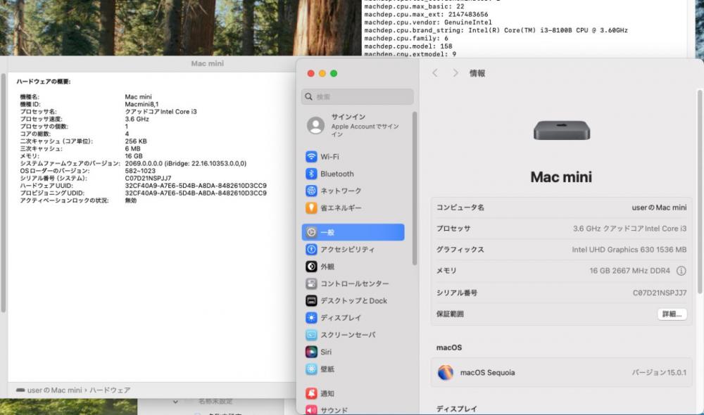Open 通知 notifications icon

click(x=311, y=393)
